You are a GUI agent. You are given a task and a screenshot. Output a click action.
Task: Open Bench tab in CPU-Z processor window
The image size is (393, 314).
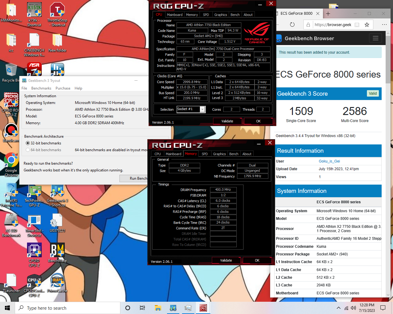(235, 15)
